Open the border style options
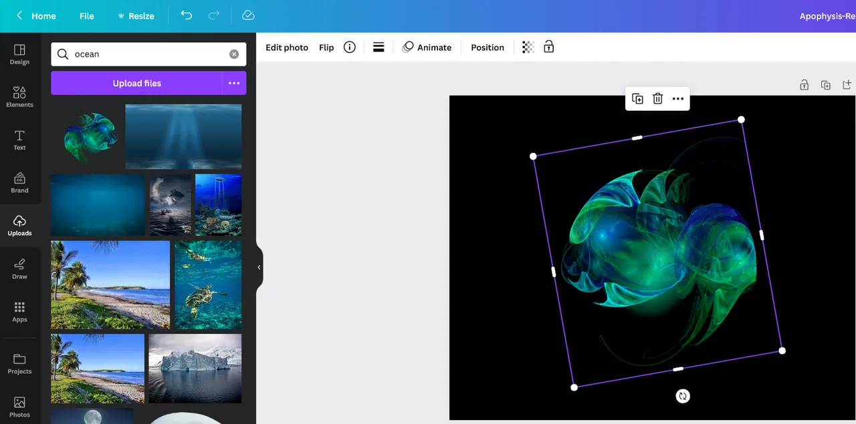 point(379,47)
